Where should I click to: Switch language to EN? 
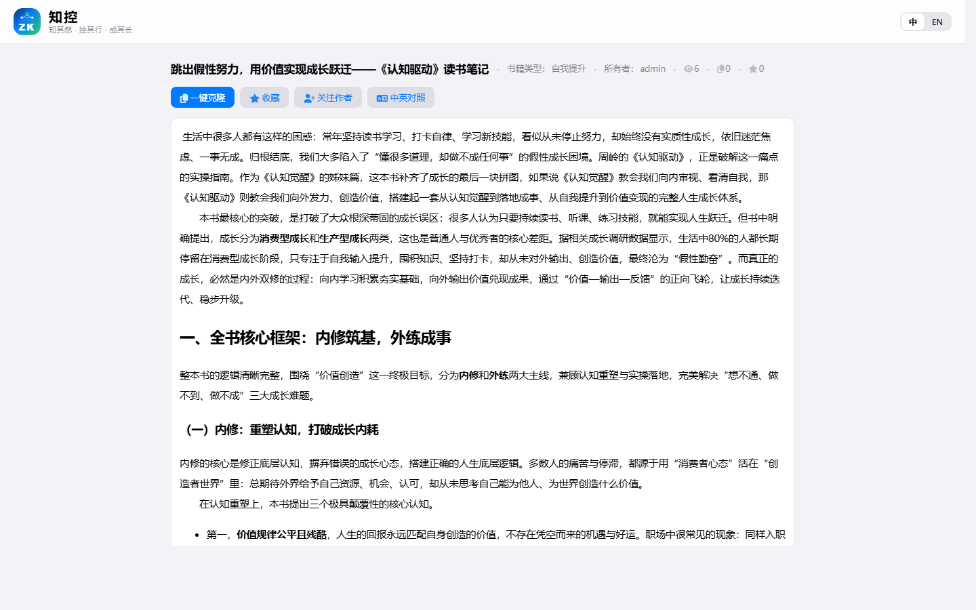point(937,22)
